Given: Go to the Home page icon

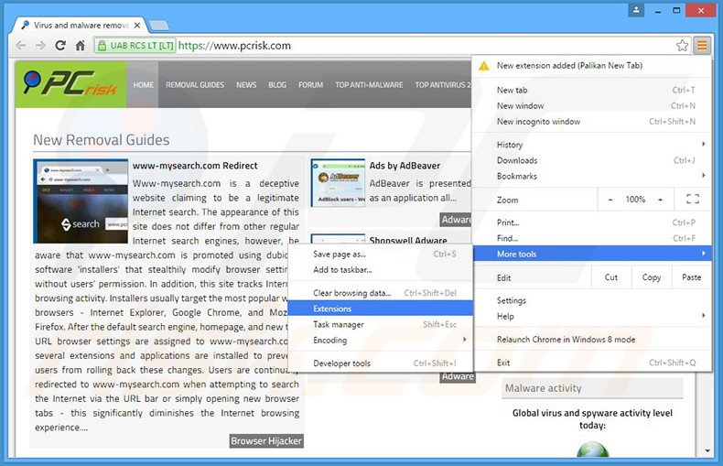Looking at the screenshot, I should pos(81,45).
